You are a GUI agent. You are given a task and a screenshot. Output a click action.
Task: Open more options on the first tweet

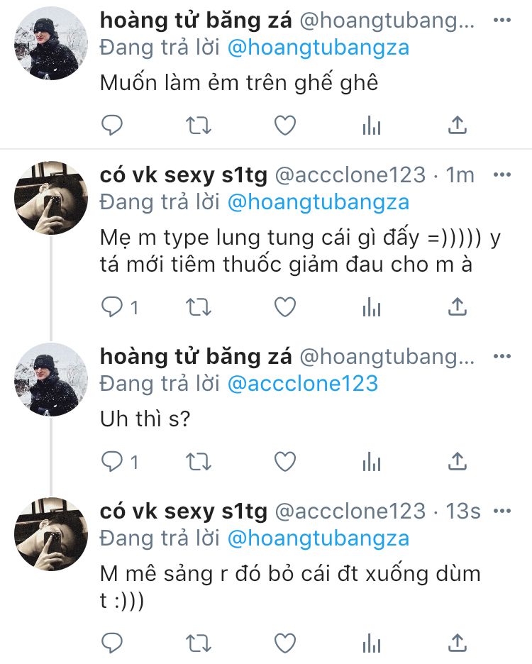tap(501, 21)
